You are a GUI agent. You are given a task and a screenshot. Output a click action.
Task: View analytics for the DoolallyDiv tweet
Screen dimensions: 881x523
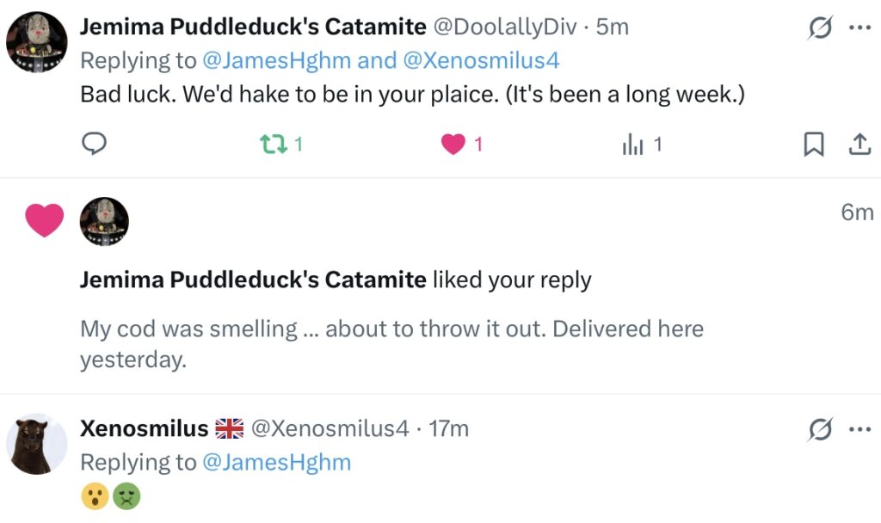tap(633, 145)
